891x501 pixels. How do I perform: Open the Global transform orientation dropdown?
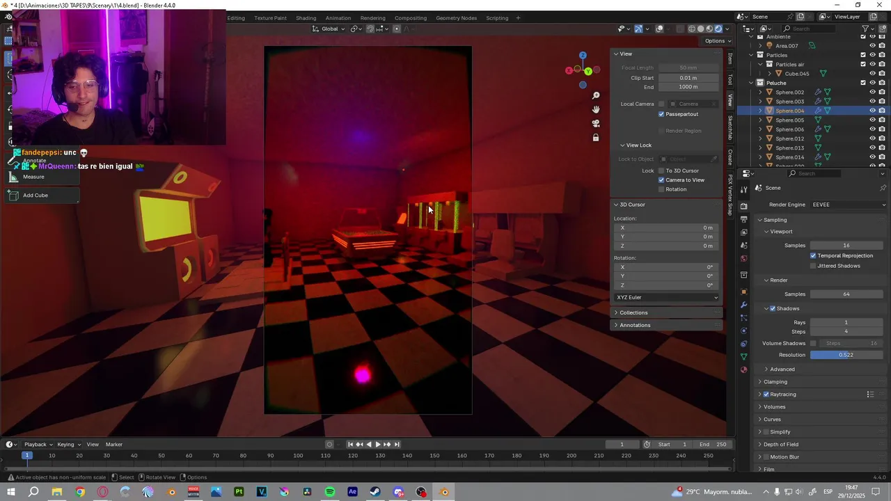click(328, 29)
